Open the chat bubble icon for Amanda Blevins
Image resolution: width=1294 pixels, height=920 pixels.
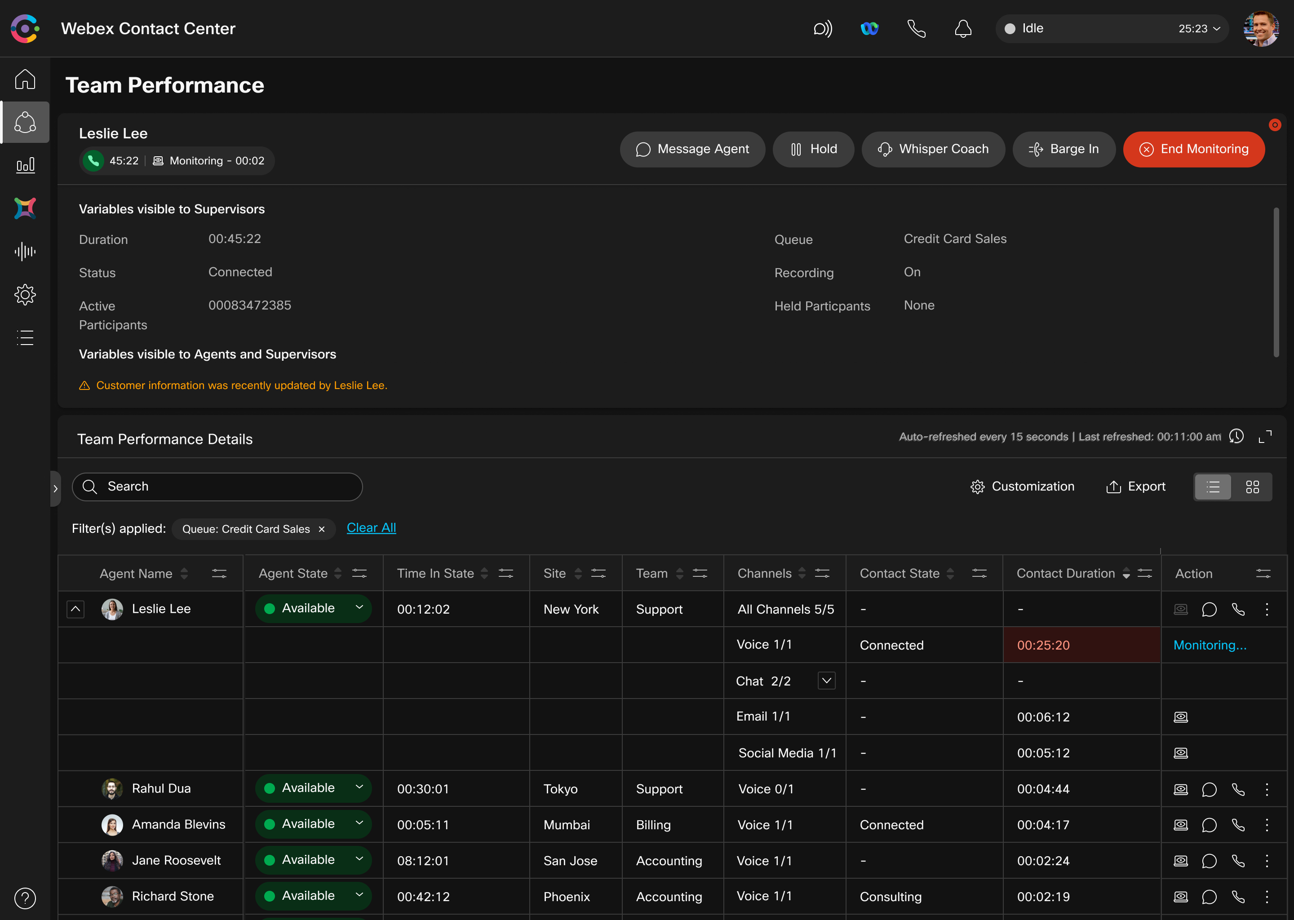[1210, 825]
